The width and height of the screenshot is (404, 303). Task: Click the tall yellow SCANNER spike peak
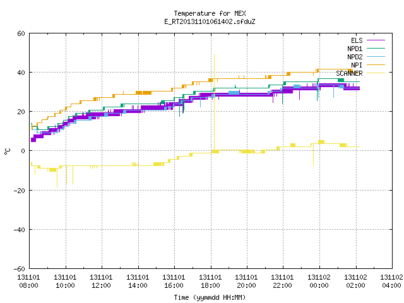pyautogui.click(x=214, y=55)
